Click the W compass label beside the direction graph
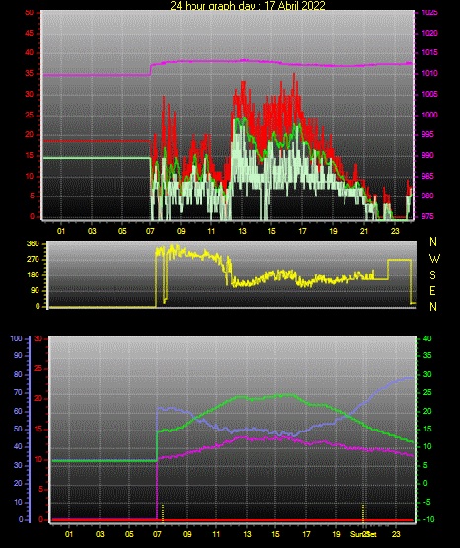This screenshot has height=548, width=460. tap(434, 259)
